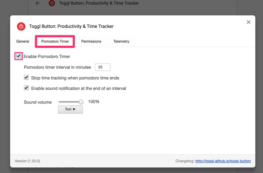The height and width of the screenshot is (173, 263).
Task: Open the Permissions tab
Action: [91, 41]
